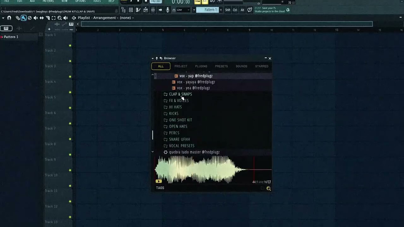Screen dimensions: 404x227
Task: Click the tempo 140.000 display
Action: (x=156, y=1)
